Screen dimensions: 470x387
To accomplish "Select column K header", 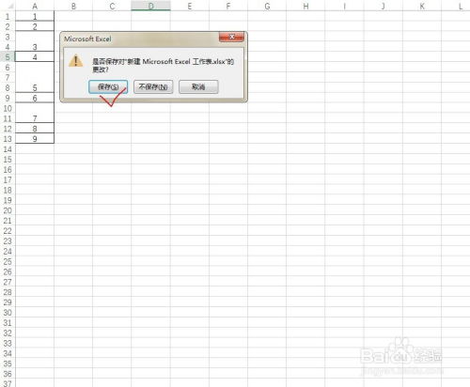I will tap(422, 6).
